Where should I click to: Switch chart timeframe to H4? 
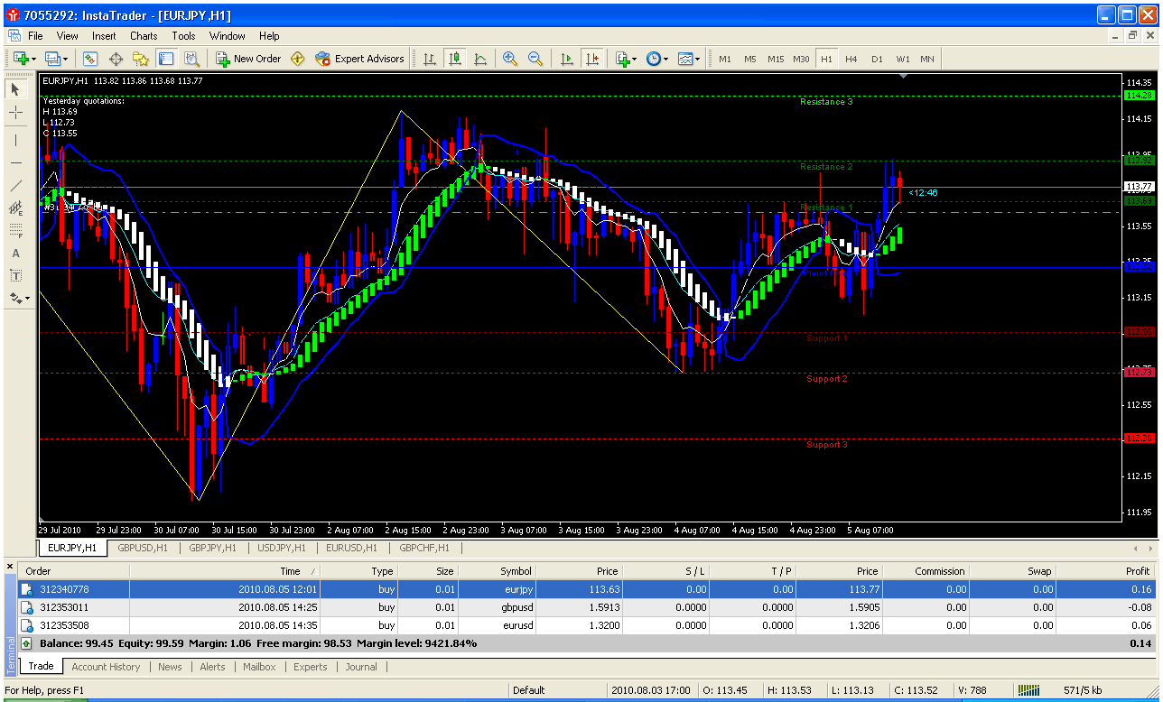click(851, 59)
